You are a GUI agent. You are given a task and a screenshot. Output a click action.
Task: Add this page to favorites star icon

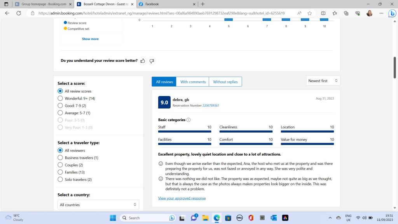pos(309,13)
